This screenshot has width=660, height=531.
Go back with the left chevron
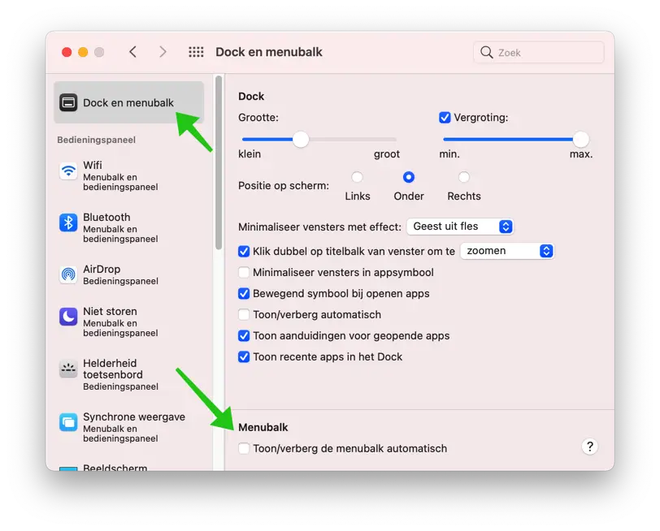click(133, 52)
